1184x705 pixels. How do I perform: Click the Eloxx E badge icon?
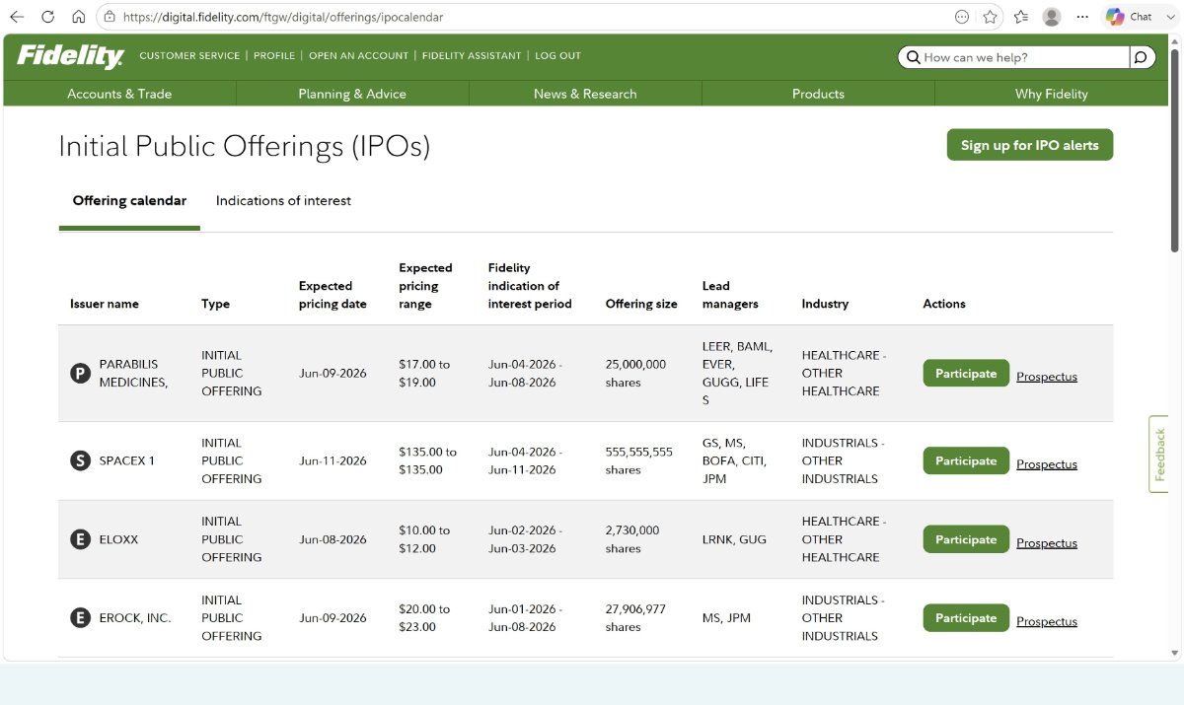(80, 539)
